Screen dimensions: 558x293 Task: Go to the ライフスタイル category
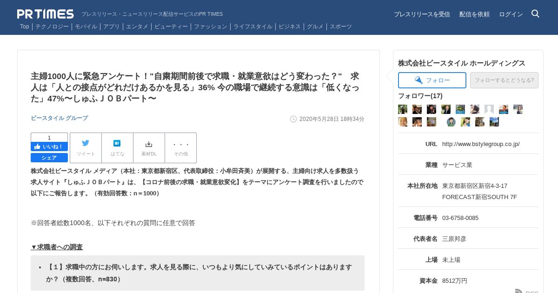pyautogui.click(x=253, y=27)
